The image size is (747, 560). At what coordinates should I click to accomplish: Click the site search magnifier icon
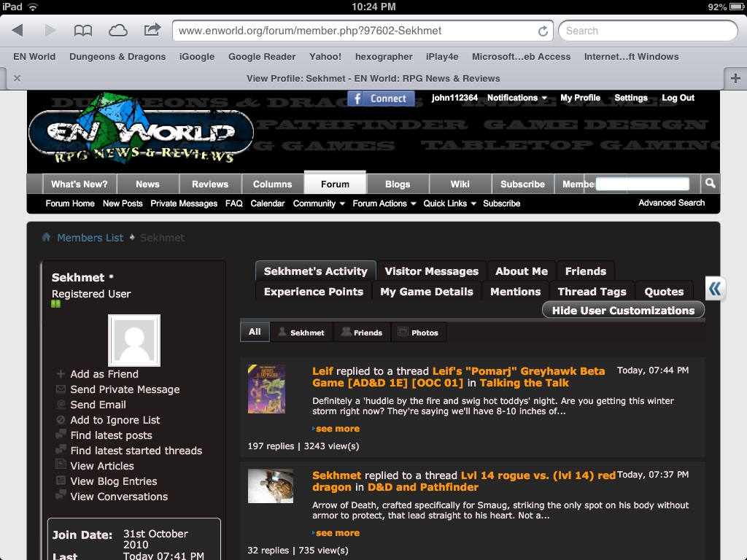711,183
